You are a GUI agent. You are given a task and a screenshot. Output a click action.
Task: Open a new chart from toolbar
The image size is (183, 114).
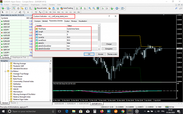click(x=2, y=8)
